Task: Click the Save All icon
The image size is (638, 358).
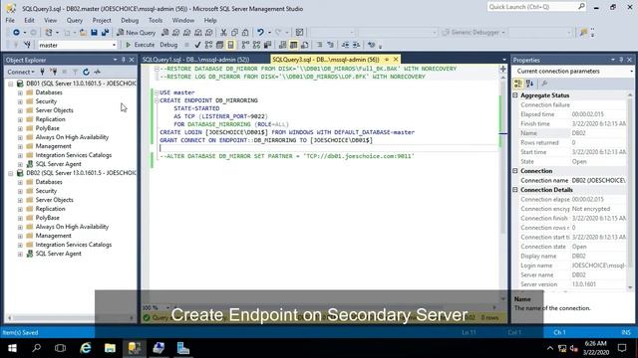Action: [105, 32]
